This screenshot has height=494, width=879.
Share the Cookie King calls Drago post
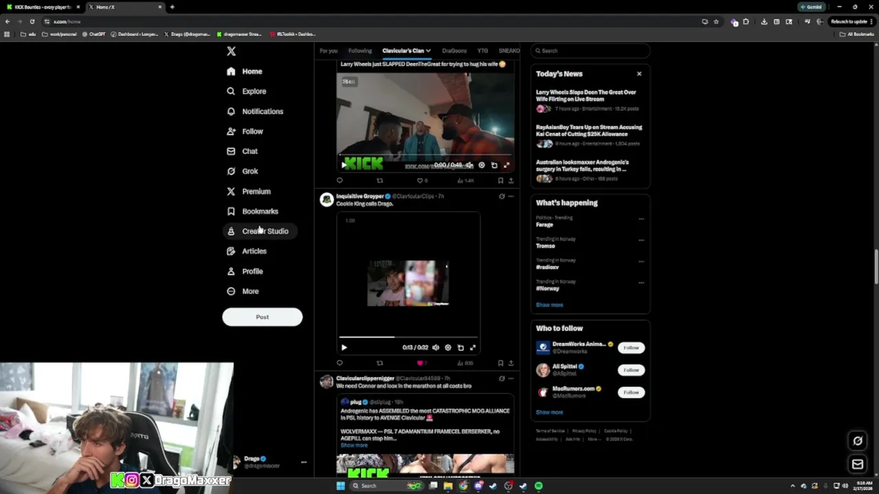coord(510,363)
